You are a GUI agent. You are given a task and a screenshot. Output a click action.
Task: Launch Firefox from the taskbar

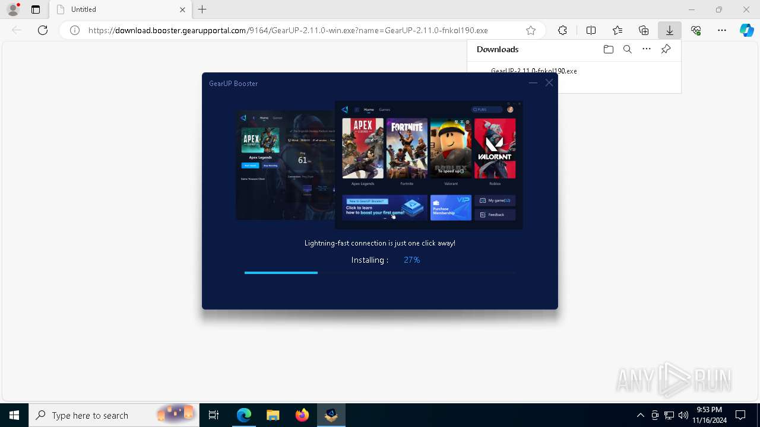click(x=302, y=415)
